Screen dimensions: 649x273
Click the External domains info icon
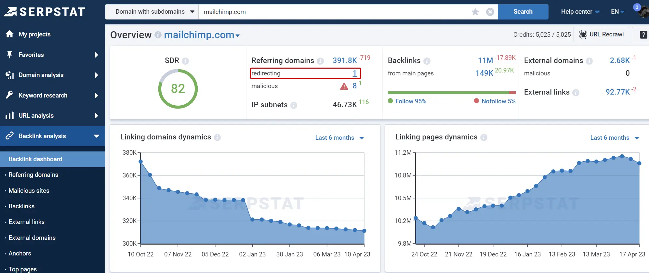click(x=589, y=61)
